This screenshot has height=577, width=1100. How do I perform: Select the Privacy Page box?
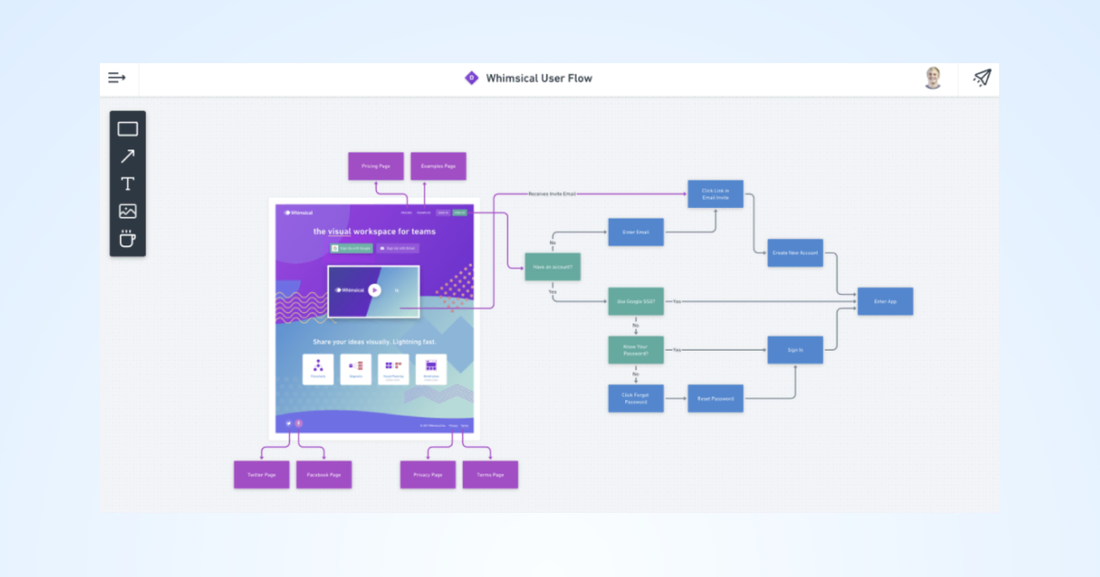[428, 474]
